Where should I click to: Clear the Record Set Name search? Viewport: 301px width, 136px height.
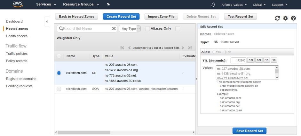(x=114, y=29)
